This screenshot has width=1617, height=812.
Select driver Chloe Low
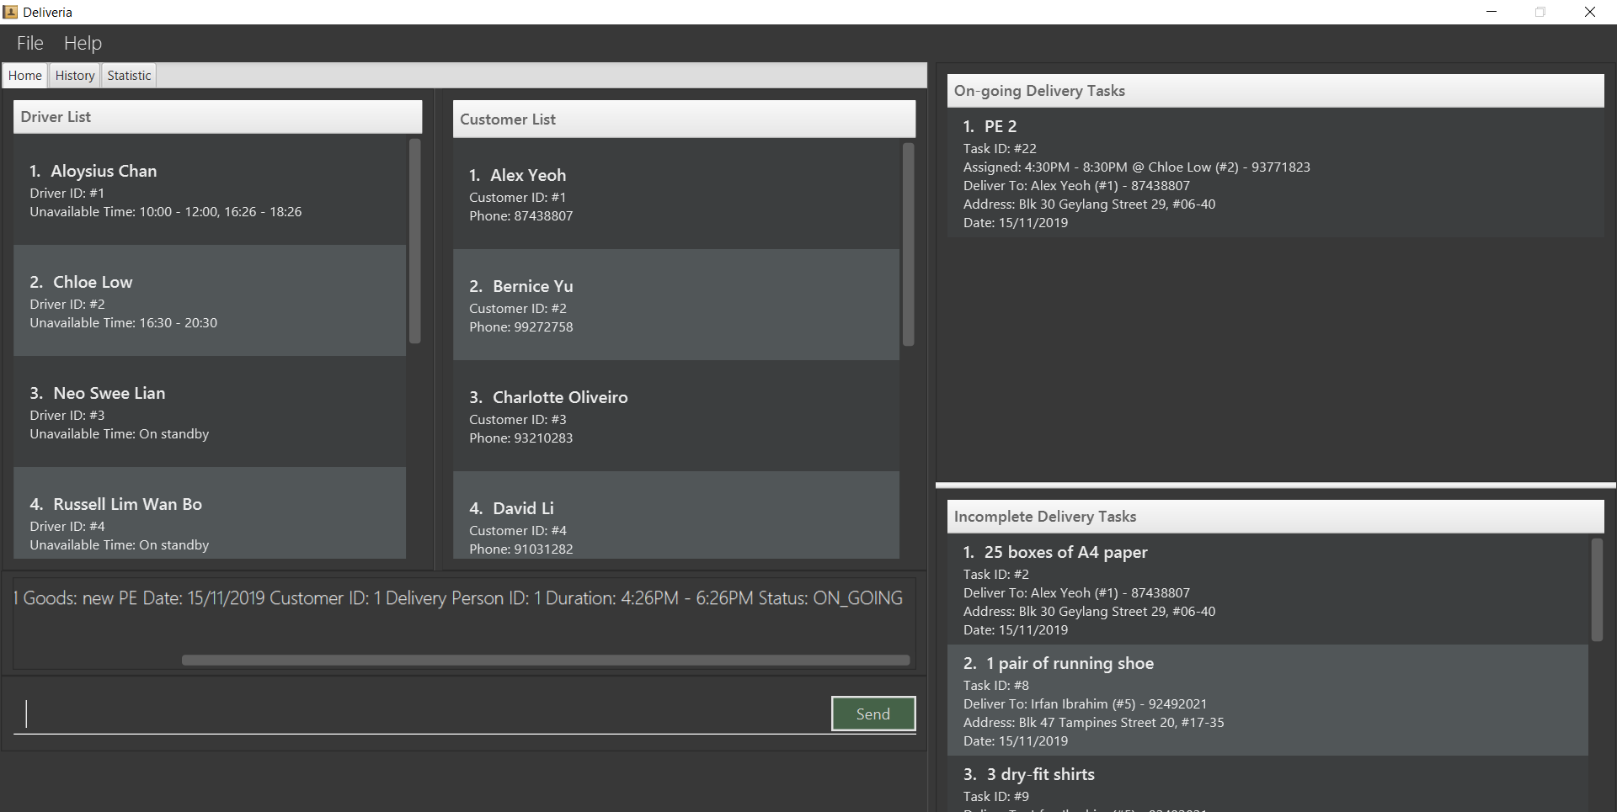click(210, 300)
